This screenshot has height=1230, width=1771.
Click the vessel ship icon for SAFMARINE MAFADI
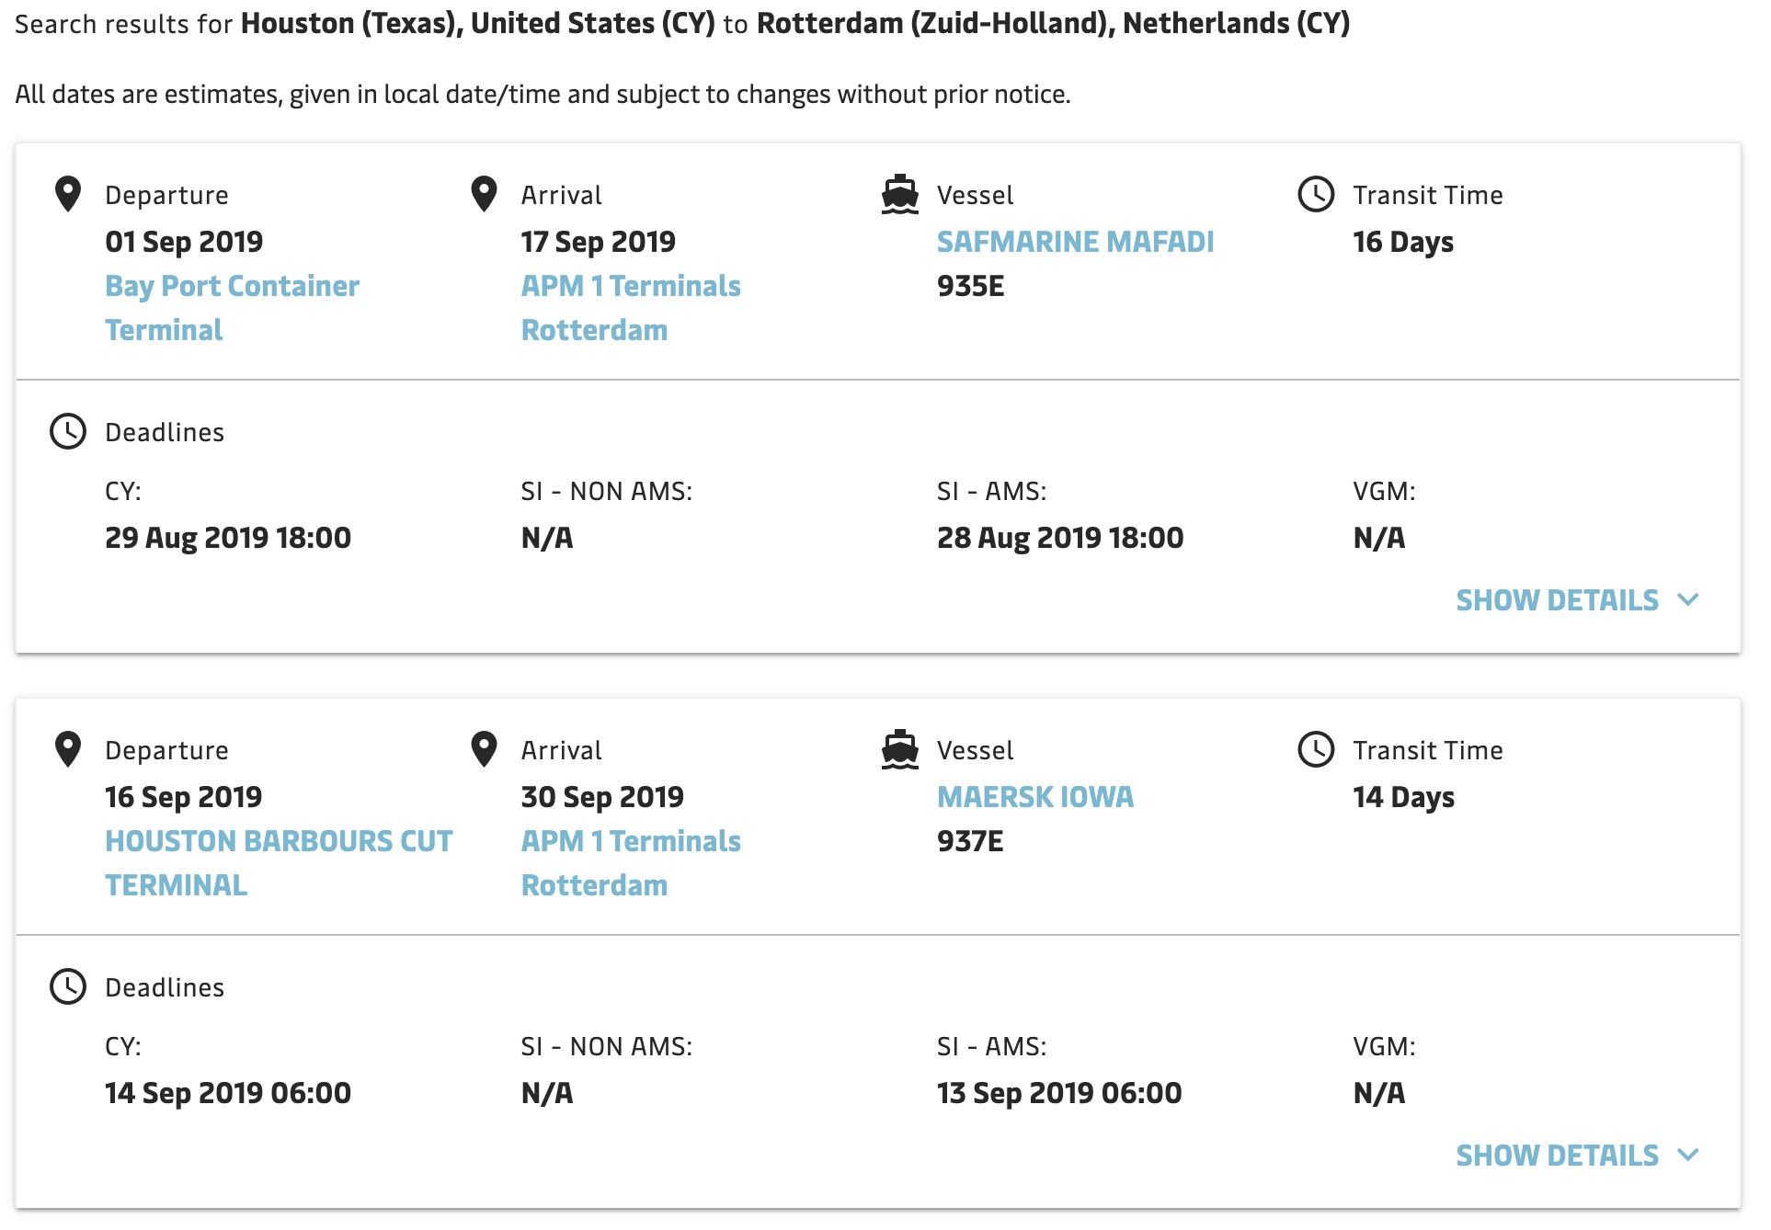pyautogui.click(x=899, y=194)
